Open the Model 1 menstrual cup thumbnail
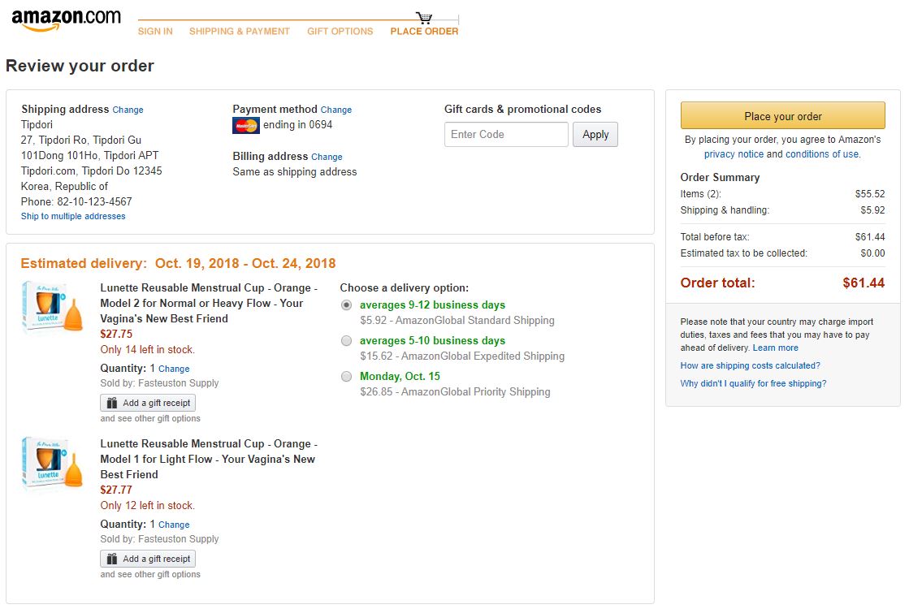 pos(53,464)
